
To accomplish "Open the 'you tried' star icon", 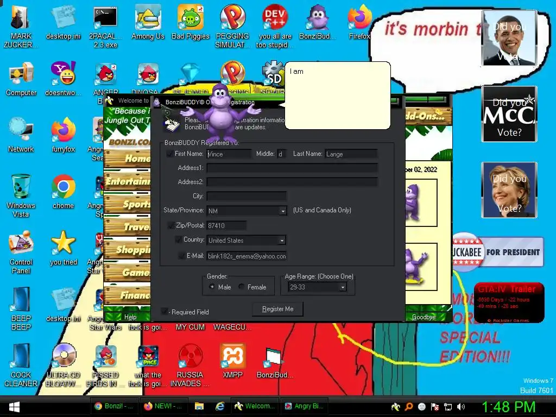I will click(x=63, y=248).
